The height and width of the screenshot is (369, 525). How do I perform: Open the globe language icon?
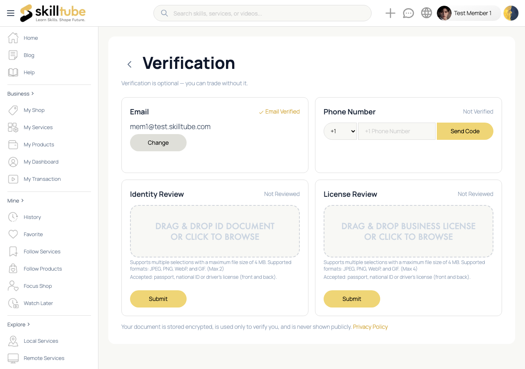coord(427,13)
